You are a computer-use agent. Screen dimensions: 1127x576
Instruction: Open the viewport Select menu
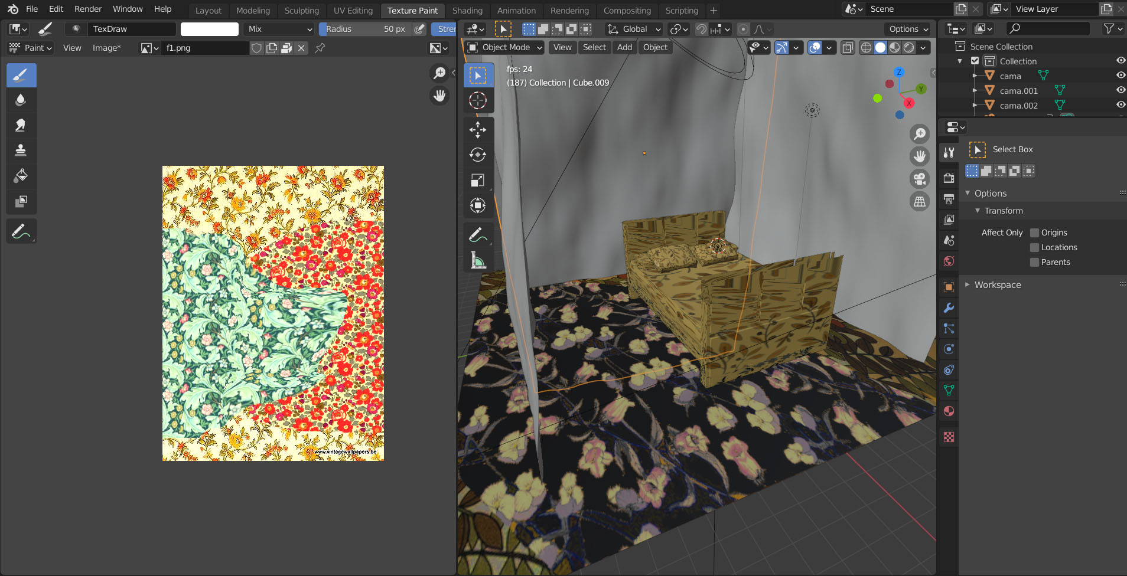594,47
